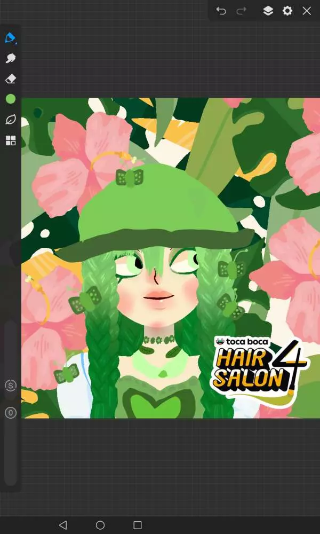Redo the undone action
This screenshot has height=534, width=320.
242,11
